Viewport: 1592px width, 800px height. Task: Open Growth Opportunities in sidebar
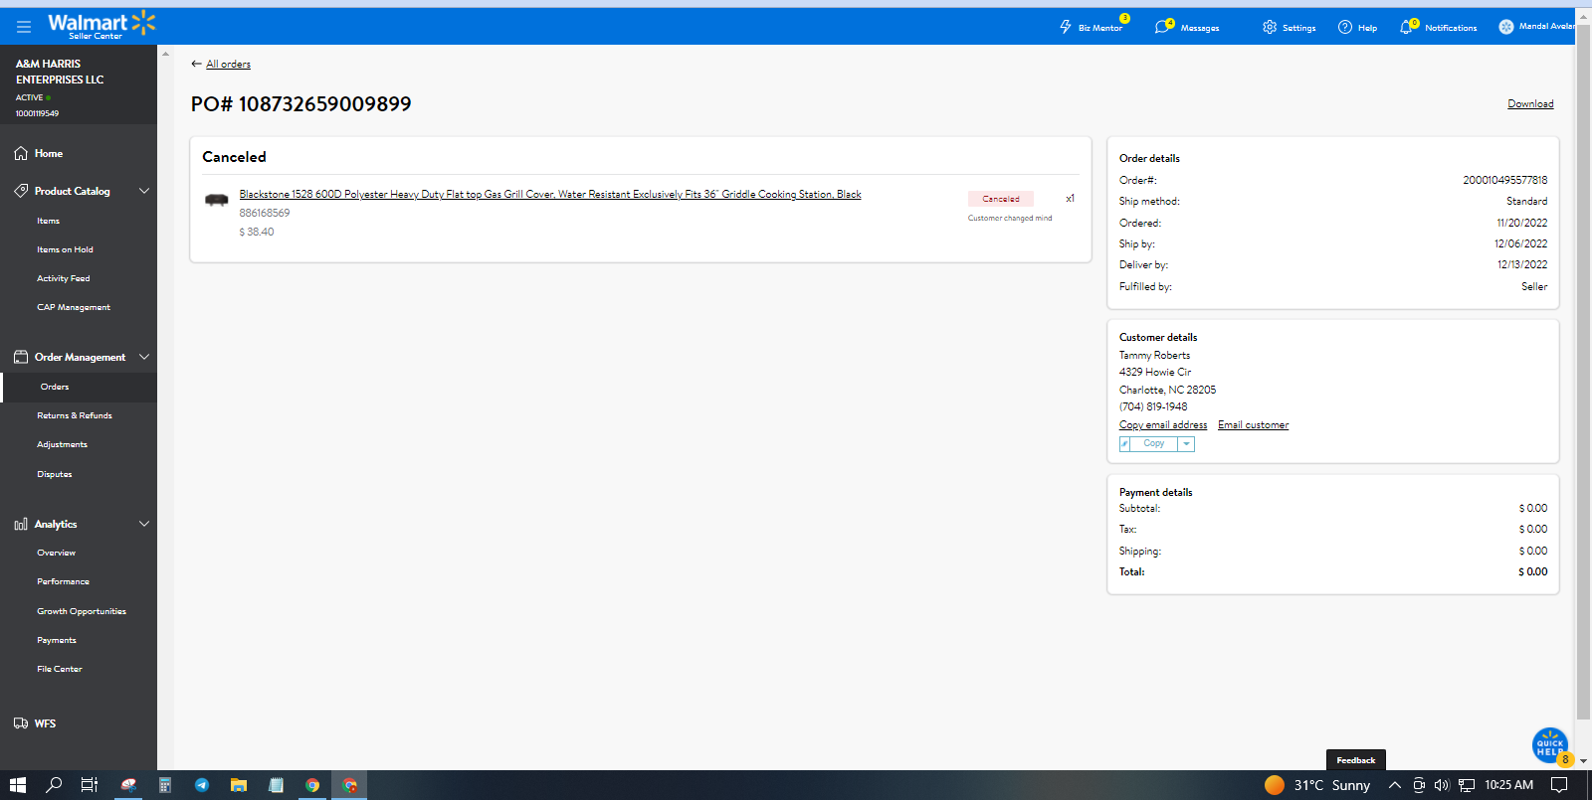coord(82,611)
